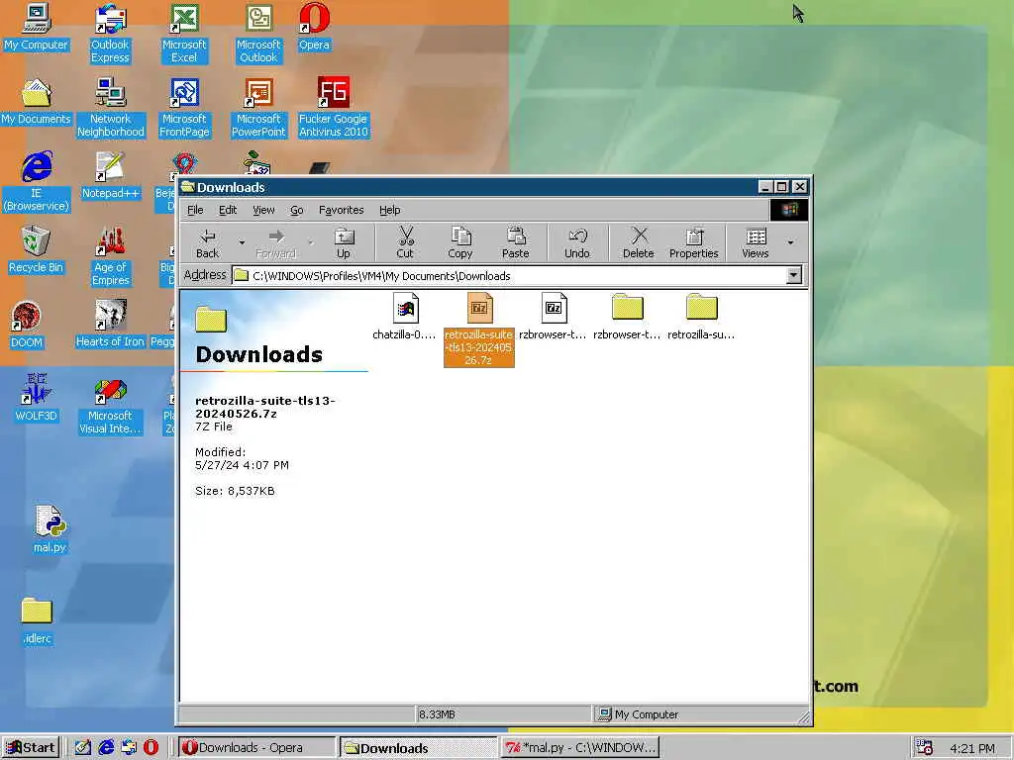This screenshot has height=760, width=1014.
Task: Open Notepad++ desktop shortcut
Action: [110, 176]
